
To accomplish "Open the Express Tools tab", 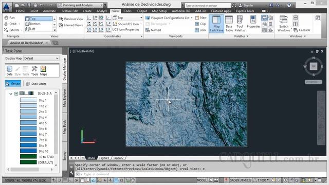I will pyautogui.click(x=245, y=11).
